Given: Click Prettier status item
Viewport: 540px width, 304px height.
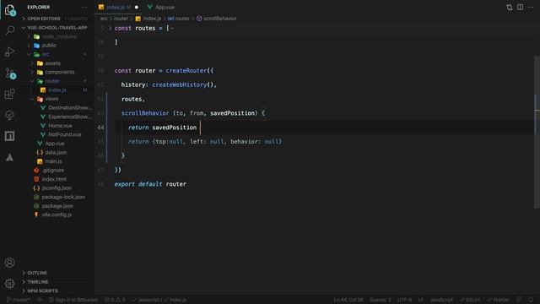Looking at the screenshot, I should coord(498,300).
